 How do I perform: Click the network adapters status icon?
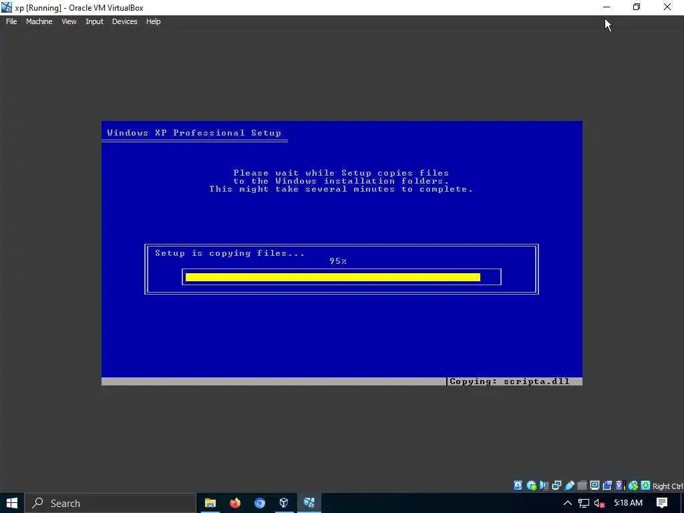[556, 486]
